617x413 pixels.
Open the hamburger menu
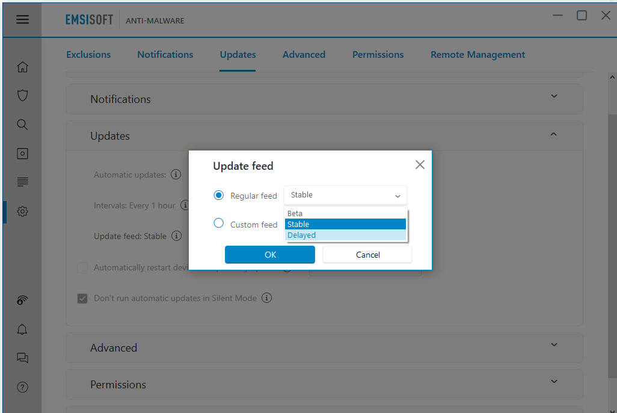tap(22, 19)
